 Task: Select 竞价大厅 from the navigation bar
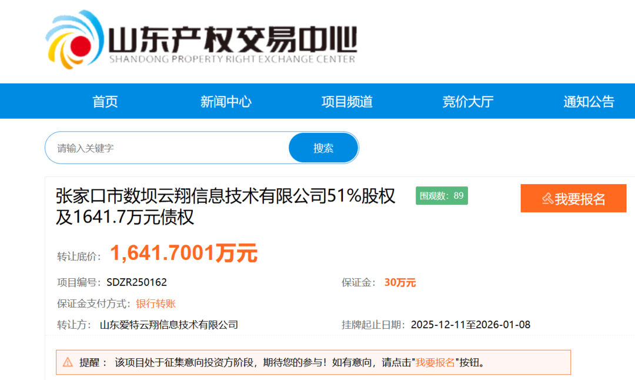tap(467, 101)
